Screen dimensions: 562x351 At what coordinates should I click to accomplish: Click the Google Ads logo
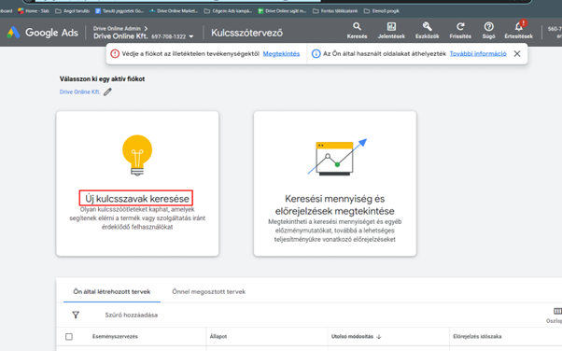(x=42, y=33)
